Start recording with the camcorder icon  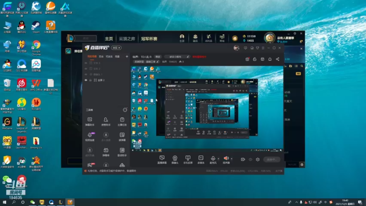pos(243,159)
